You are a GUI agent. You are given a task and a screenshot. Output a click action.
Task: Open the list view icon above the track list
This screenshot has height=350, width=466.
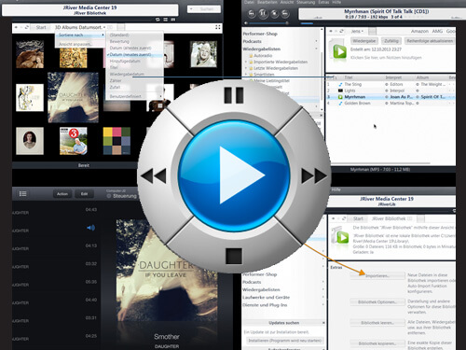[22, 194]
